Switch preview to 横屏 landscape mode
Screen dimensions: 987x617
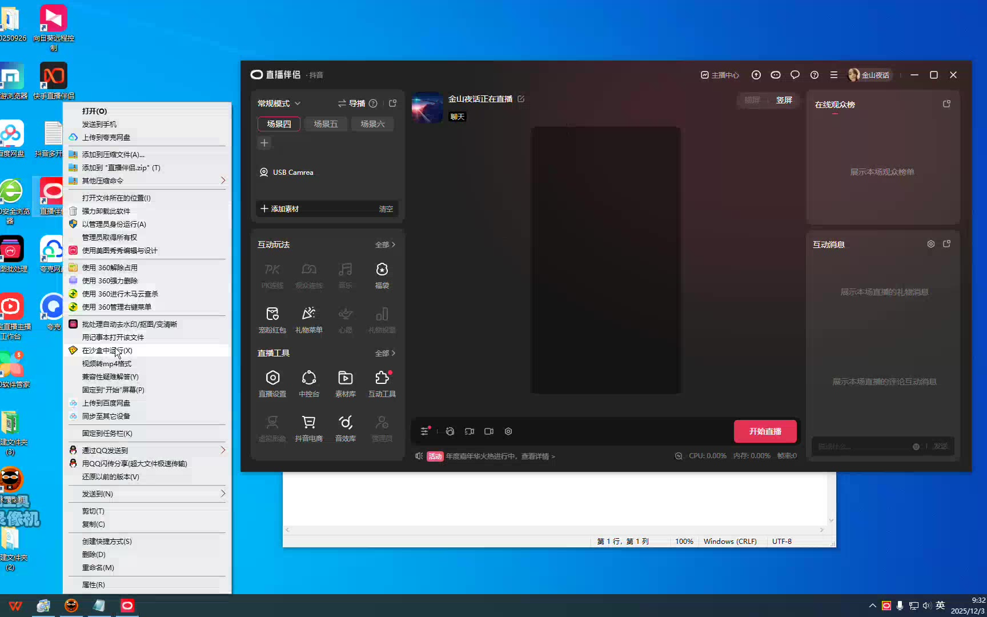click(752, 100)
